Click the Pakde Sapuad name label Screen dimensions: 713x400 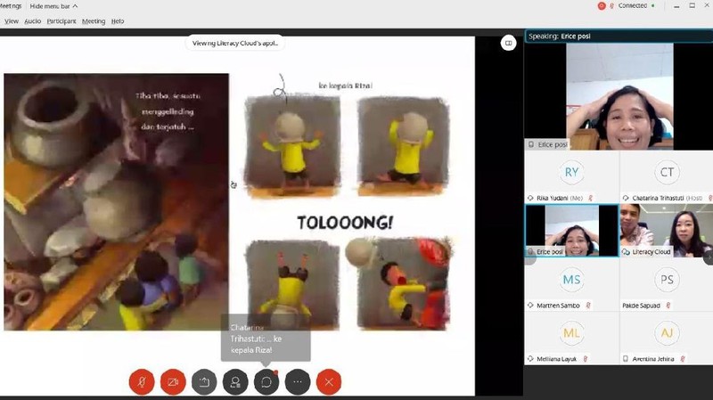pos(641,306)
